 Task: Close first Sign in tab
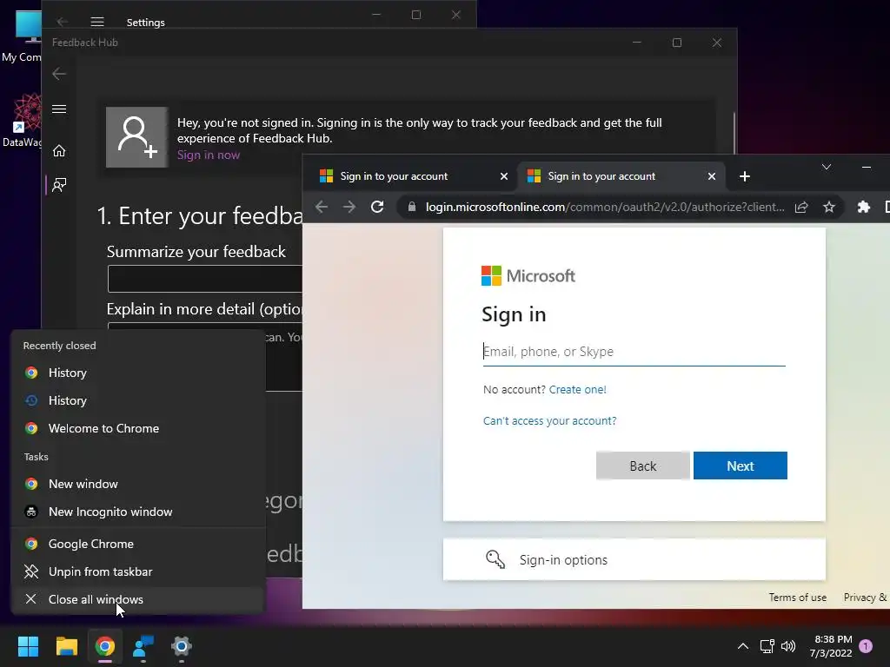coord(503,176)
